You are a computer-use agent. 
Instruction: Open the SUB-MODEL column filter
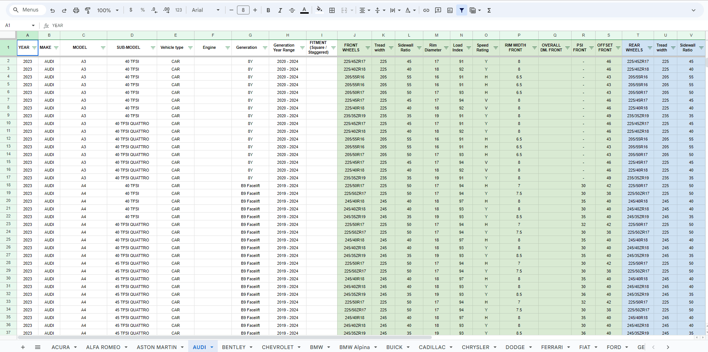[153, 48]
